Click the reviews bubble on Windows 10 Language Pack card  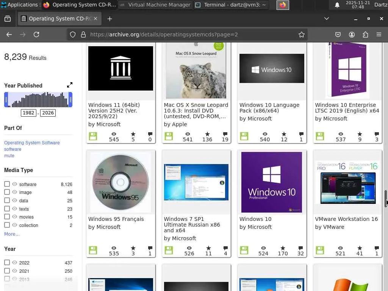click(301, 134)
